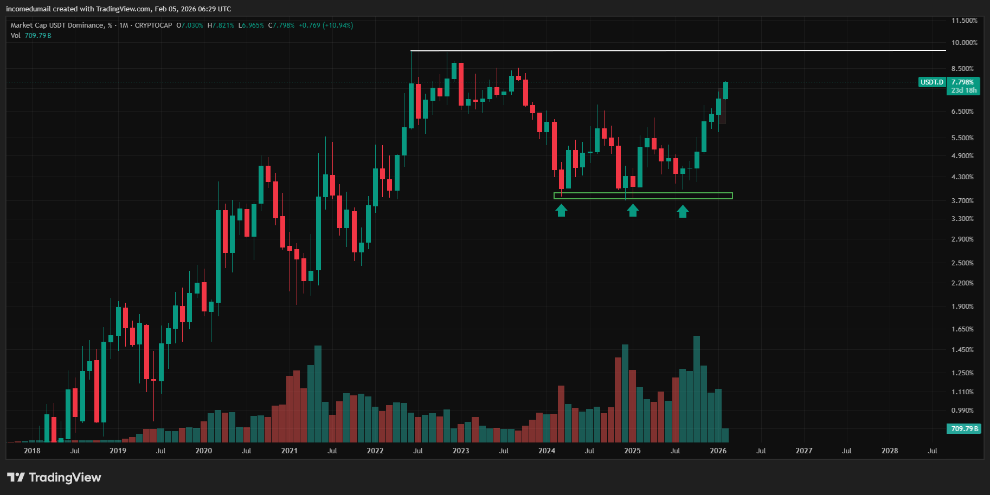This screenshot has height=495, width=990.
Task: Click the '0.990%' price axis label
Action: [962, 411]
